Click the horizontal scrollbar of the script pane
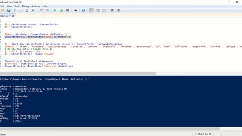This screenshot has height=136, width=242. (x=78, y=73)
